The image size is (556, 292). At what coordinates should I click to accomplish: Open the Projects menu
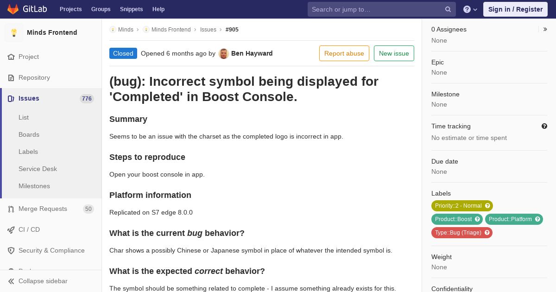click(70, 9)
